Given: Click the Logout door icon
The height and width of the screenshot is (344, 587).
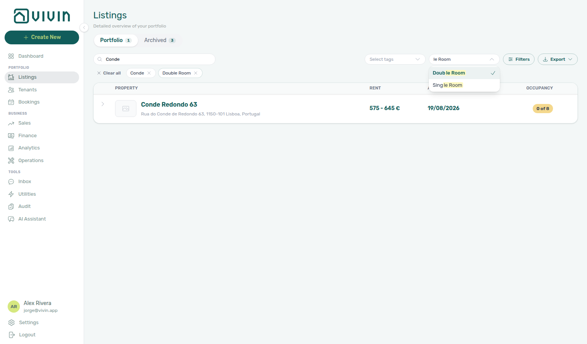Looking at the screenshot, I should [11, 335].
